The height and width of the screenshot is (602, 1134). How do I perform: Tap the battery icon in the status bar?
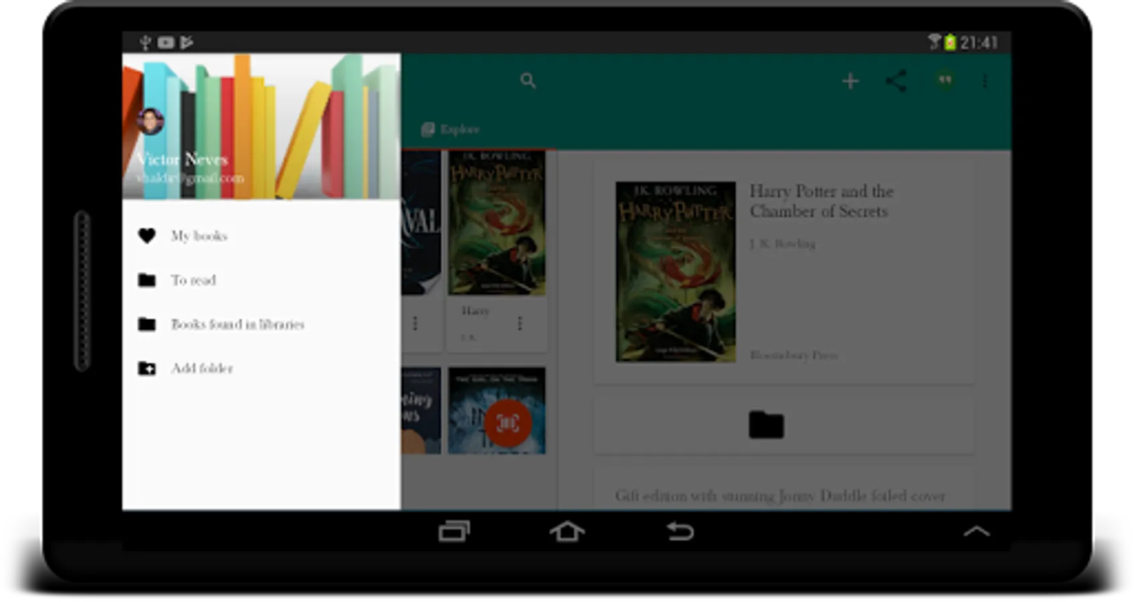tap(950, 43)
